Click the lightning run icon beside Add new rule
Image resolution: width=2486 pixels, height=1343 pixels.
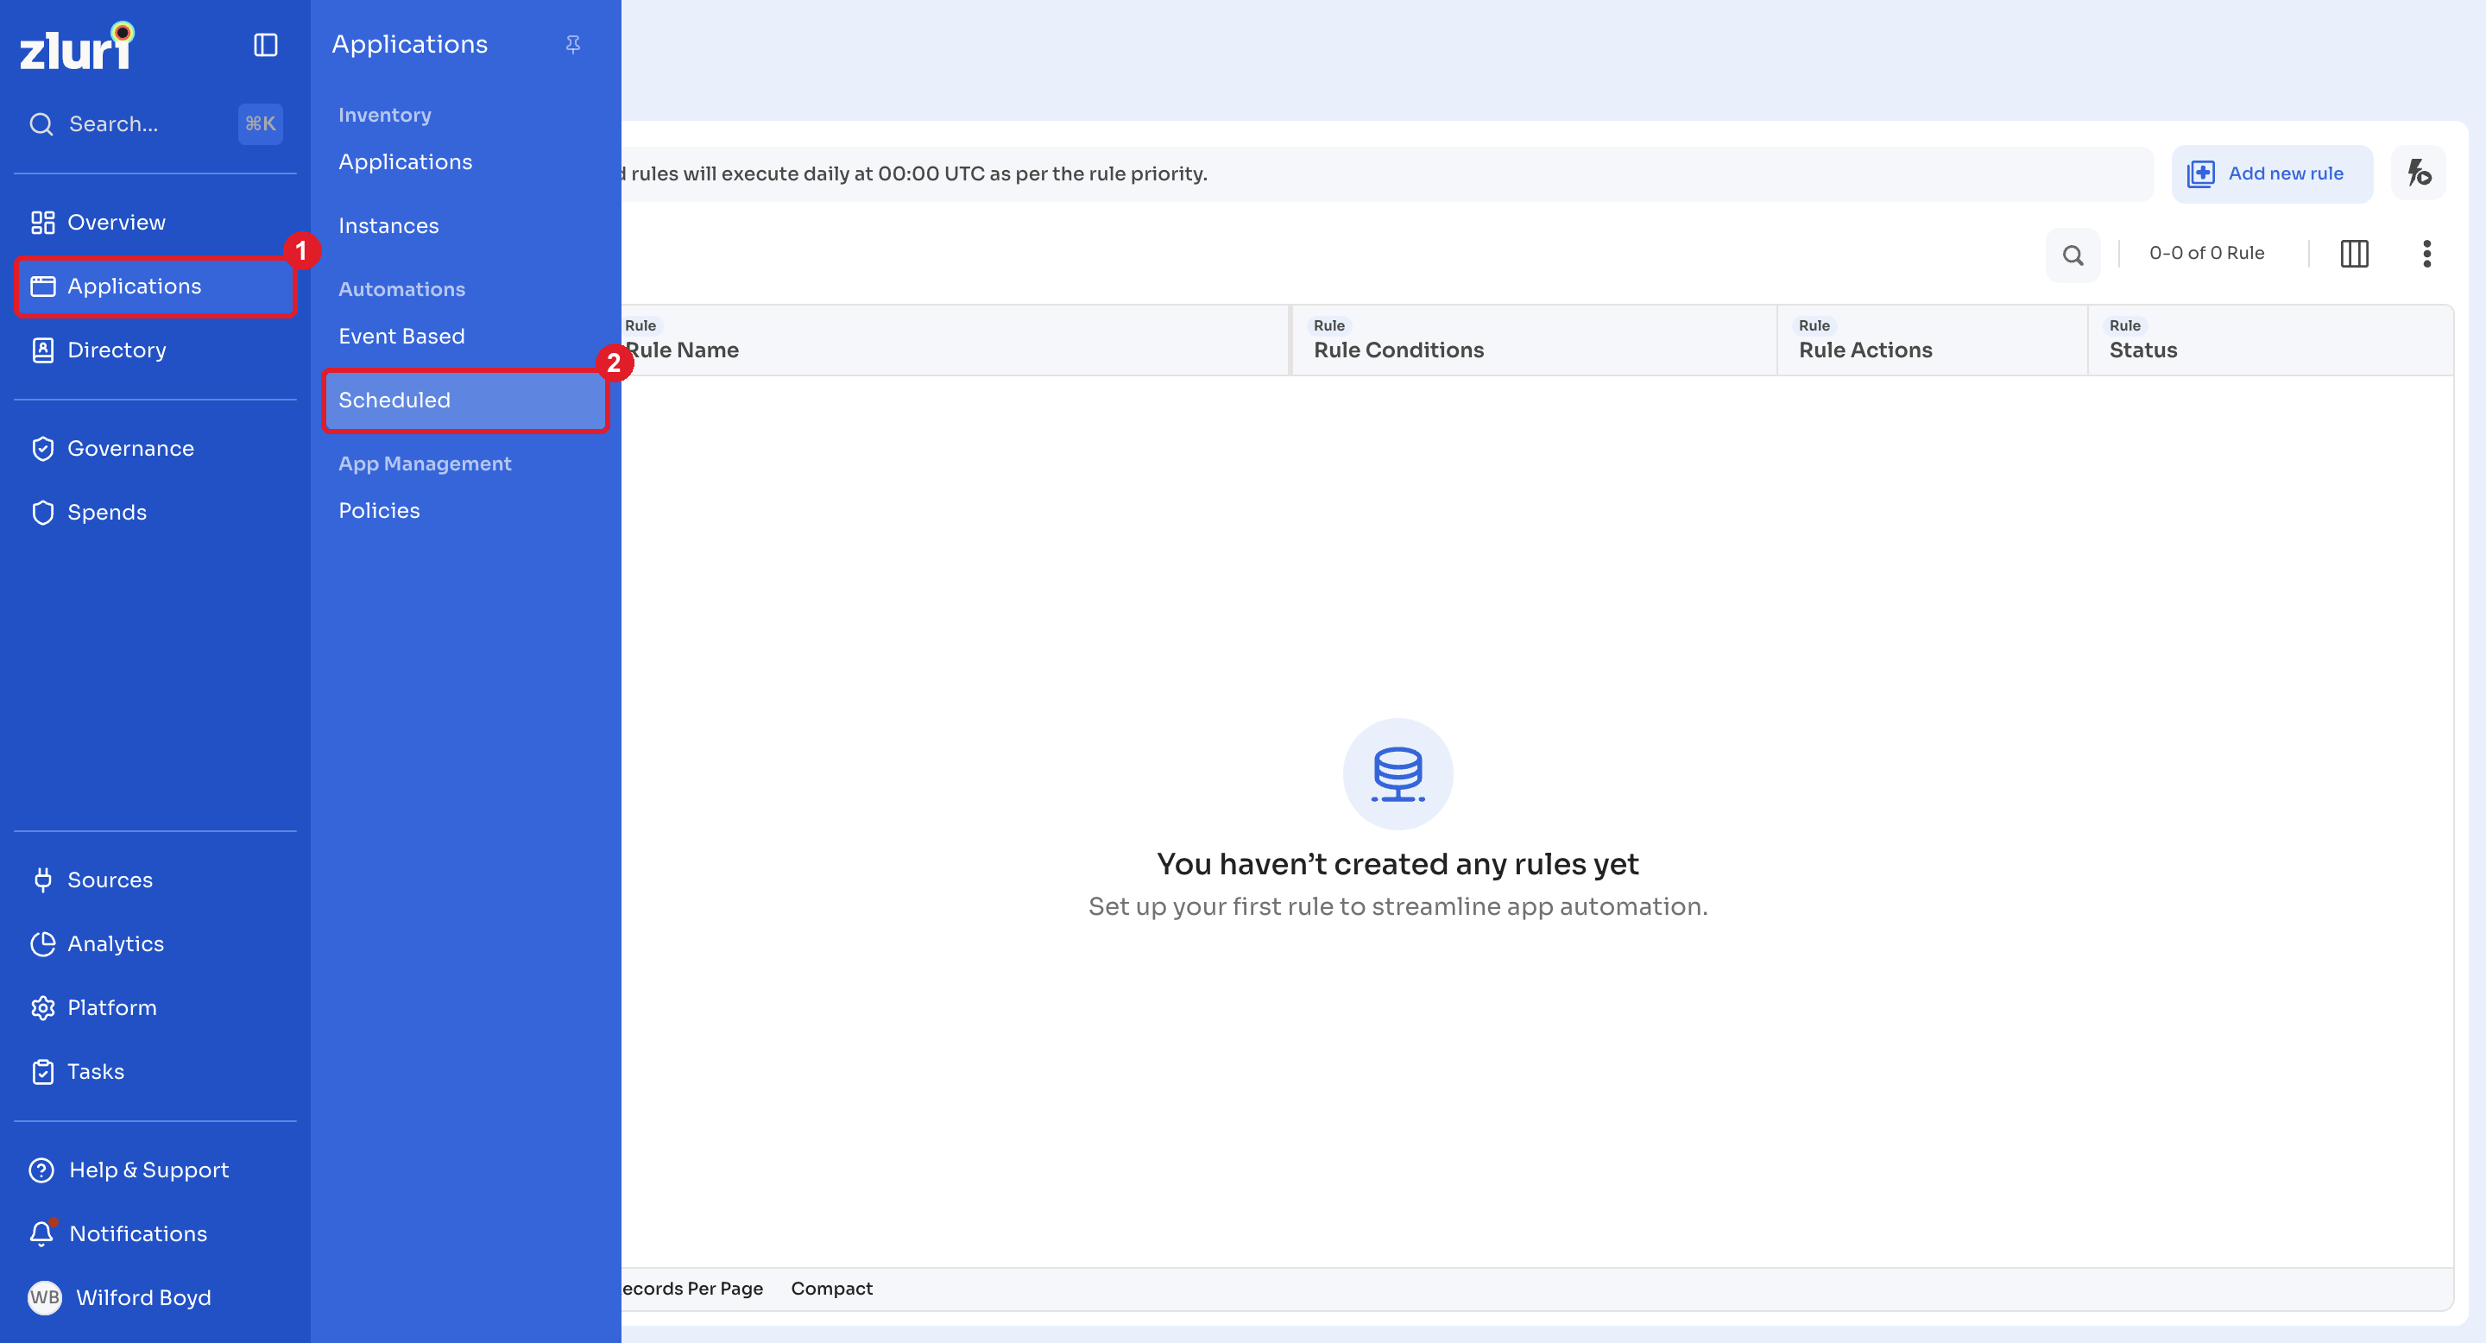pyautogui.click(x=2419, y=173)
